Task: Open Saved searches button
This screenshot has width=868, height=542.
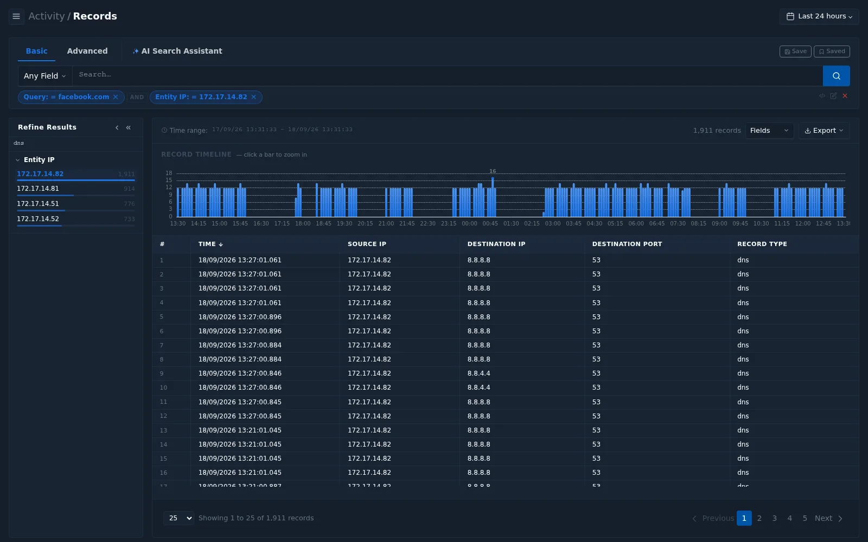Action: pyautogui.click(x=832, y=51)
